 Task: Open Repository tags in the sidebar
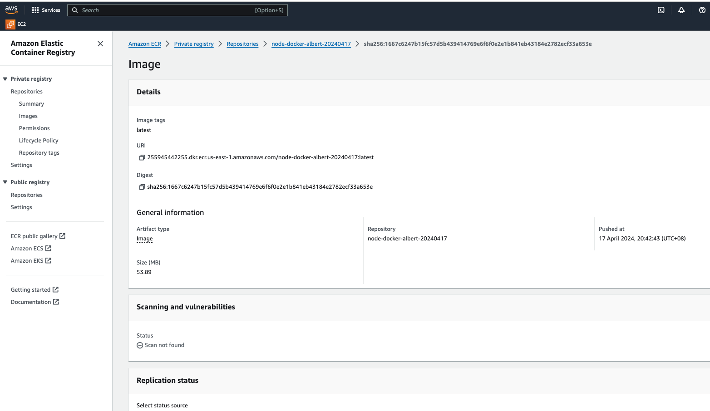39,153
